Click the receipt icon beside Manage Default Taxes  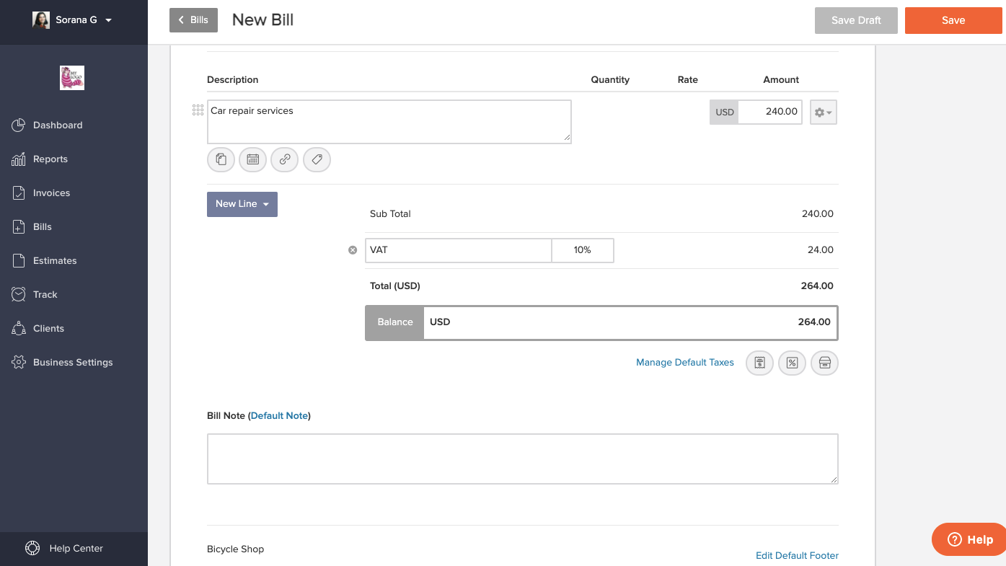[759, 363]
